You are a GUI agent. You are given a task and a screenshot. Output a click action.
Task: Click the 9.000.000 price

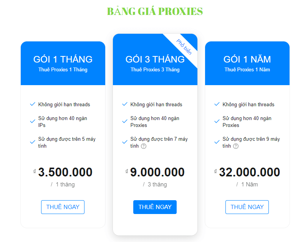(x=157, y=172)
